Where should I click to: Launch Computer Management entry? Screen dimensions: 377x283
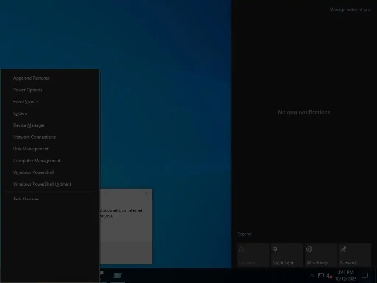(50, 161)
